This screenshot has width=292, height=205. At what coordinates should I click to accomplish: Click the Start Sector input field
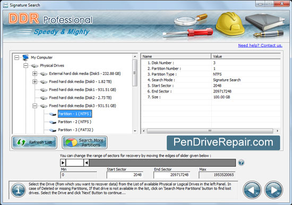125,175
